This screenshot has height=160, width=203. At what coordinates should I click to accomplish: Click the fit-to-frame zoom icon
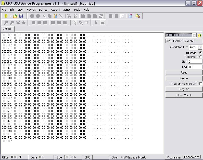18,23
